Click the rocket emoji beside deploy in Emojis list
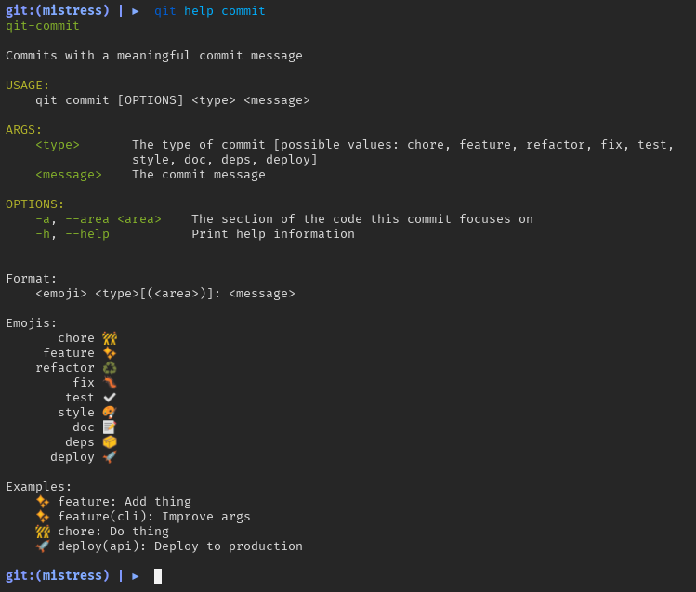Viewport: 696px width, 592px height. pos(110,457)
